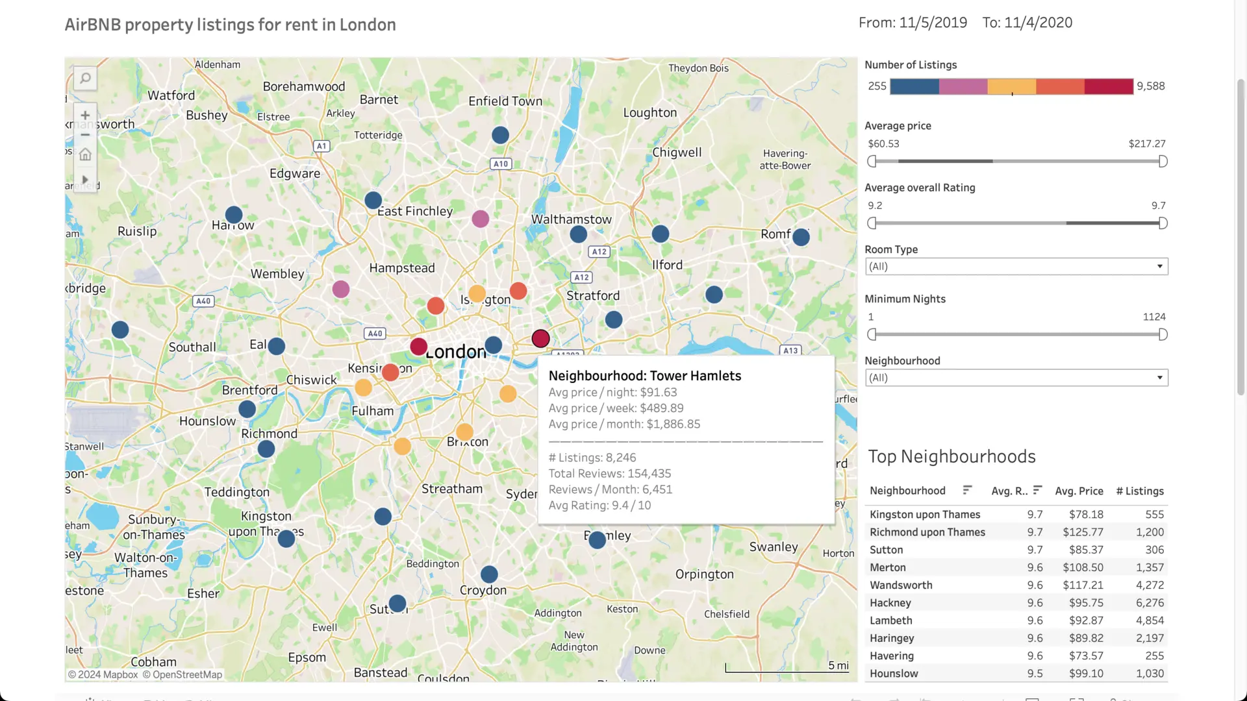Click the Minimum Nights slider handle
This screenshot has width=1247, height=701.
pos(872,334)
